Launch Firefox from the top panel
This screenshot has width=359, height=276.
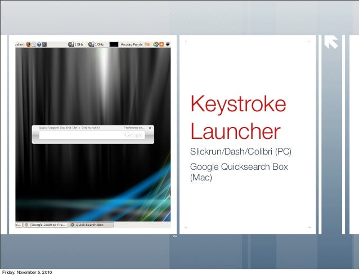(28, 44)
